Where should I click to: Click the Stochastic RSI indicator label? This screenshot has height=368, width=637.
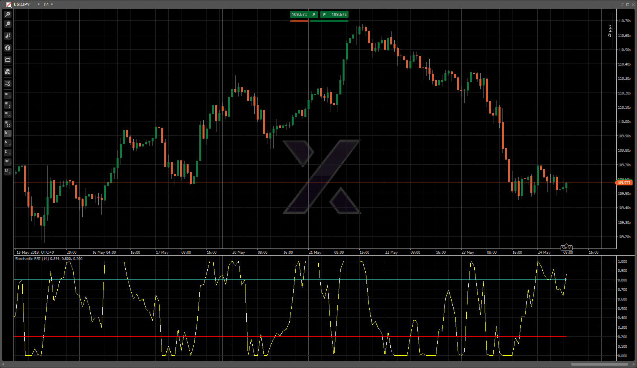(49, 259)
